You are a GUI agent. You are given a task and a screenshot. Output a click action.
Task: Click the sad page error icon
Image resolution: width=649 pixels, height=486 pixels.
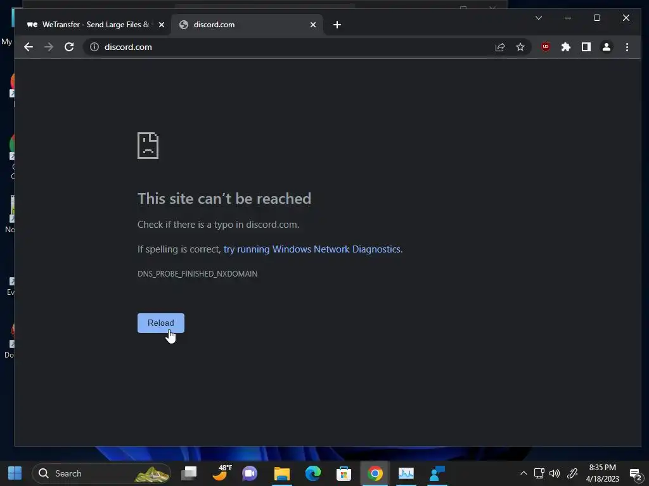[x=148, y=146]
